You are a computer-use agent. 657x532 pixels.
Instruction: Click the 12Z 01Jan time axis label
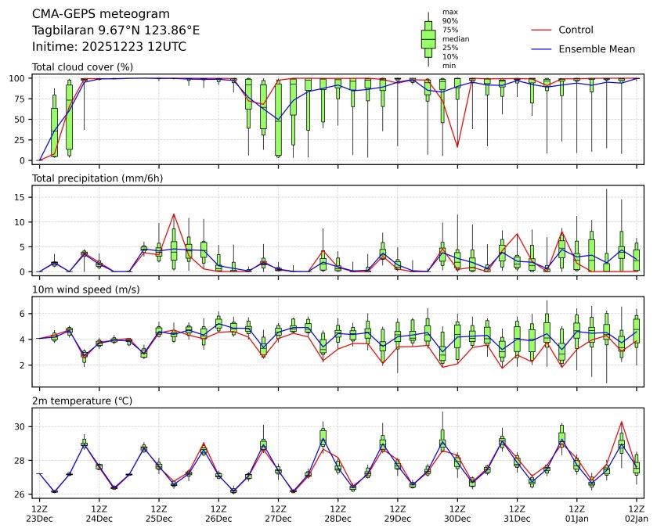pos(576,513)
